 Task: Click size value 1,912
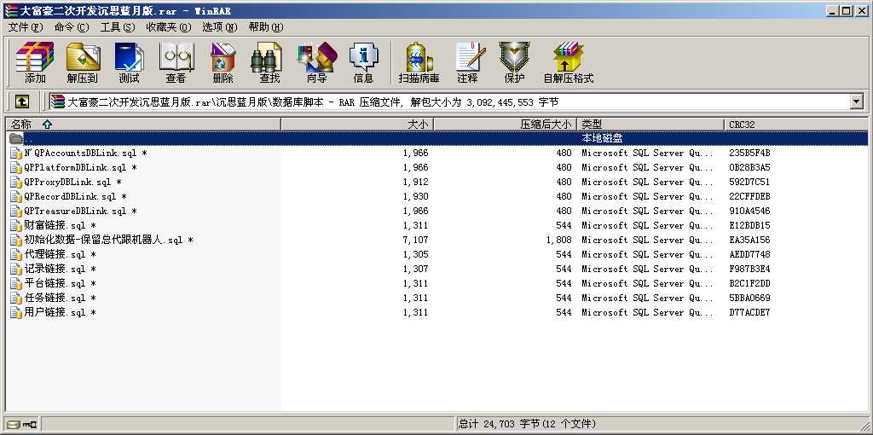tap(415, 183)
